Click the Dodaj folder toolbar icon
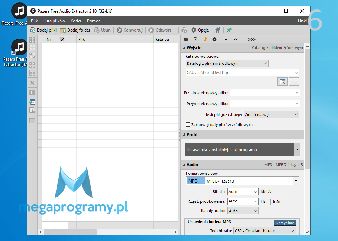This screenshot has width=338, height=241. tap(63, 30)
